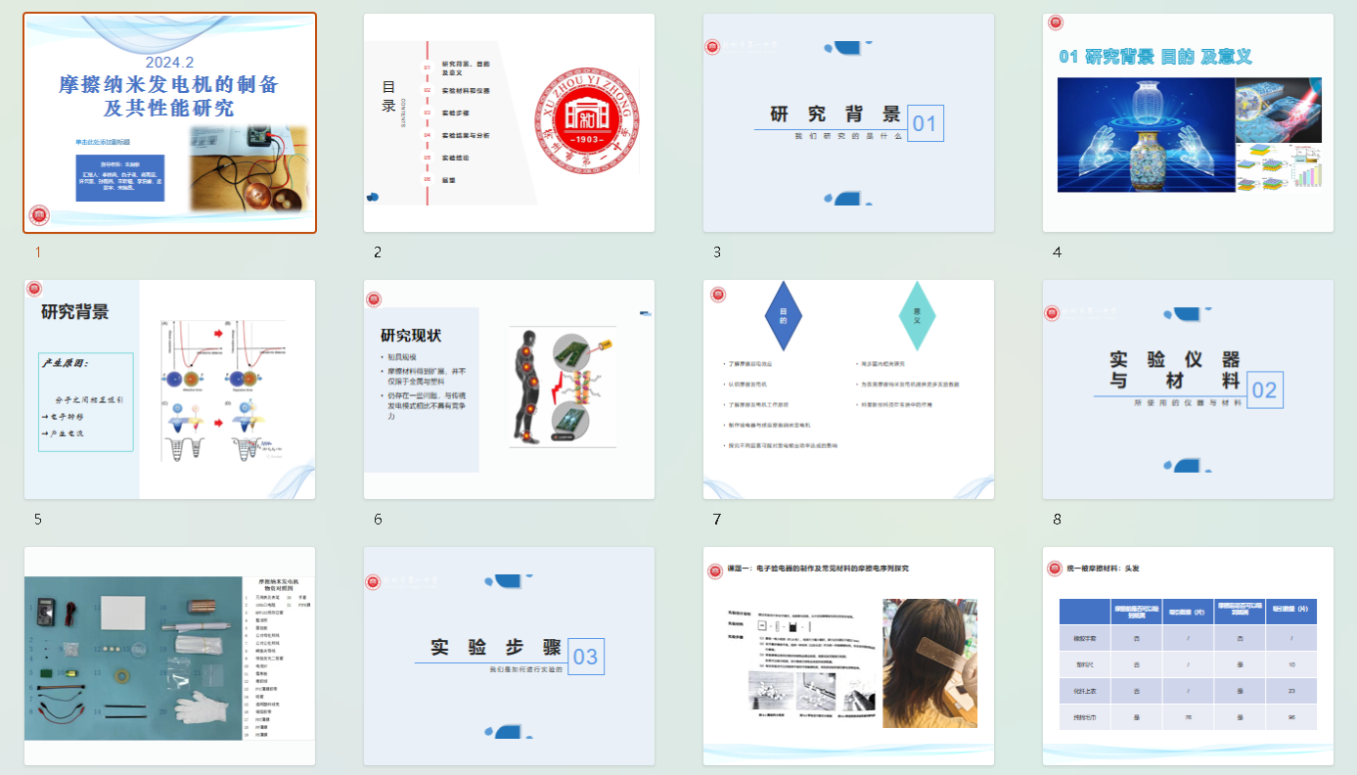Click the teal 意义 diamond shape
The image size is (1357, 775).
(917, 316)
